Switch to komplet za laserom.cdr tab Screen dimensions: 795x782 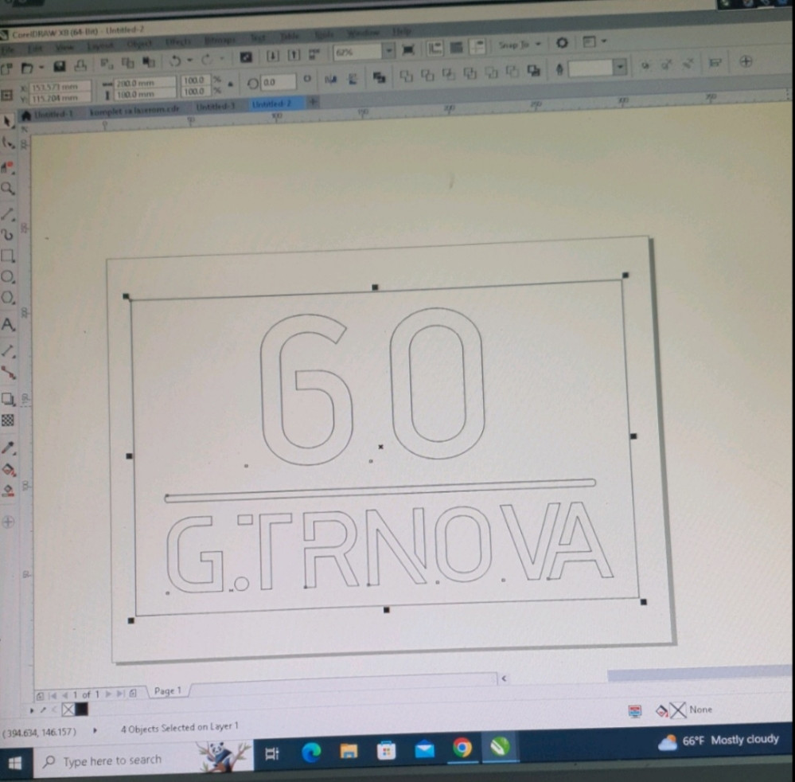134,111
